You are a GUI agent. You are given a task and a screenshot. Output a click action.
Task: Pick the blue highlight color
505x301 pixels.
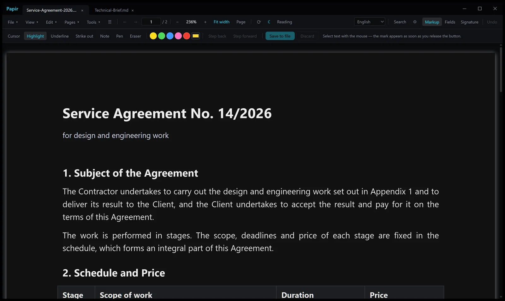point(170,36)
